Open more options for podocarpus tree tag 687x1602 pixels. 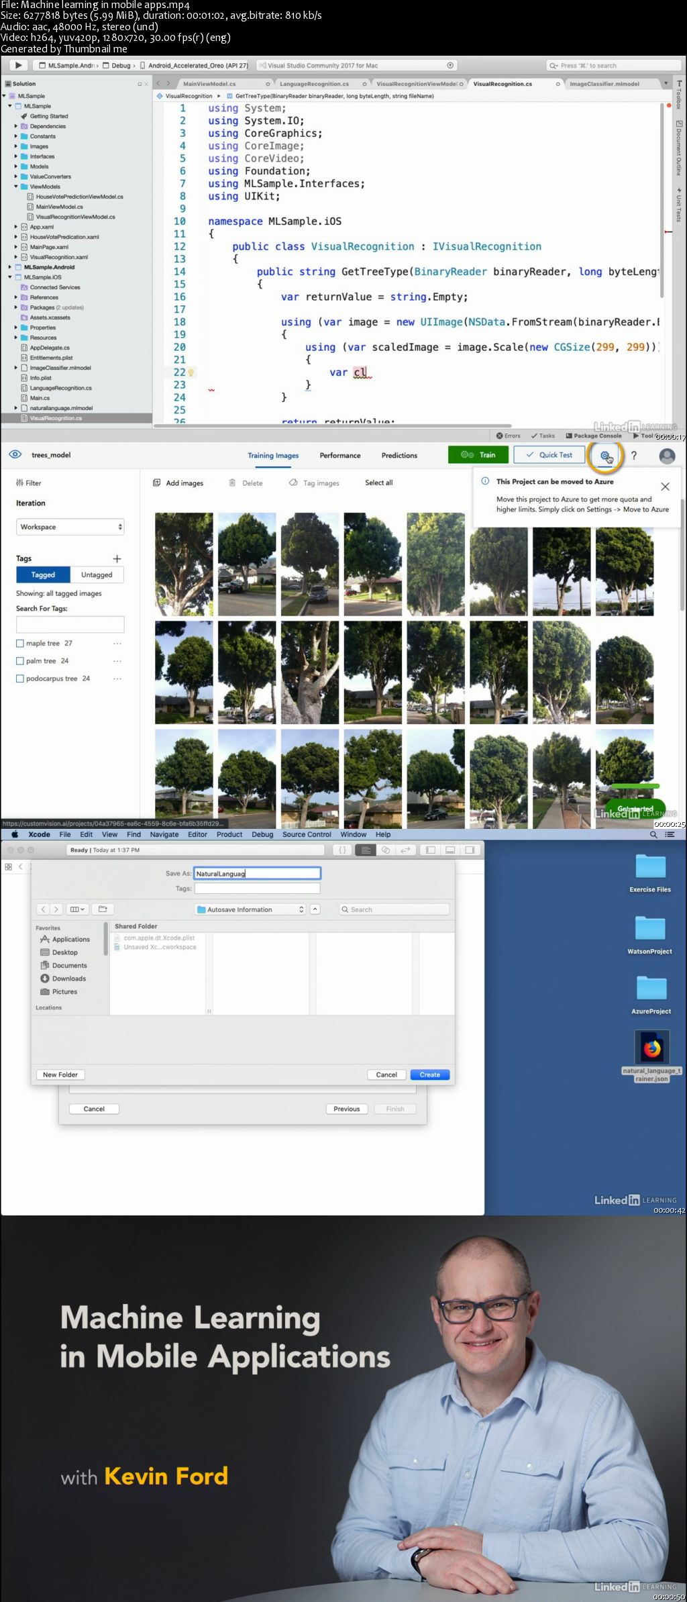(x=117, y=679)
